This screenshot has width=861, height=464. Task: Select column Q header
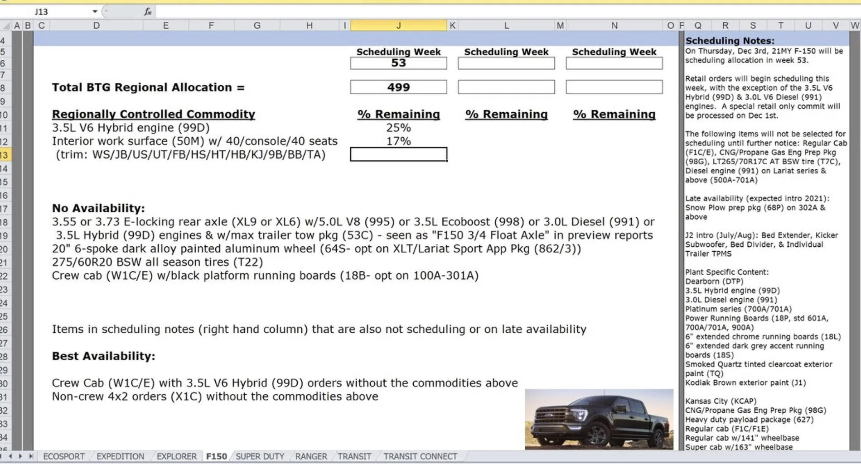coord(698,25)
